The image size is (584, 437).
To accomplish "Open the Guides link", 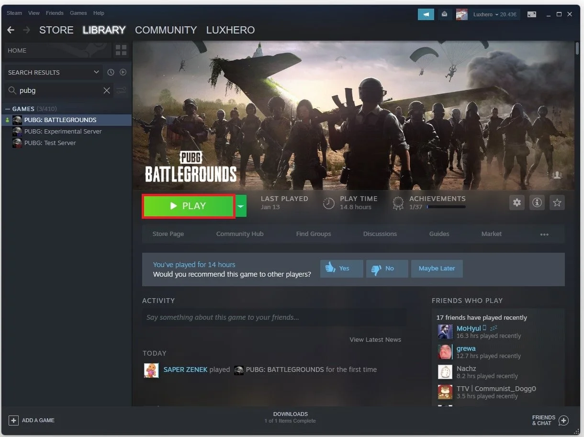I will [x=439, y=234].
